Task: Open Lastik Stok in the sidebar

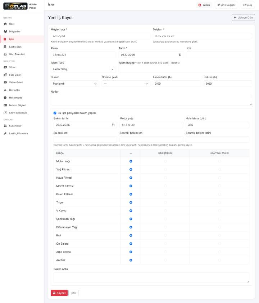Action: [x=22, y=47]
